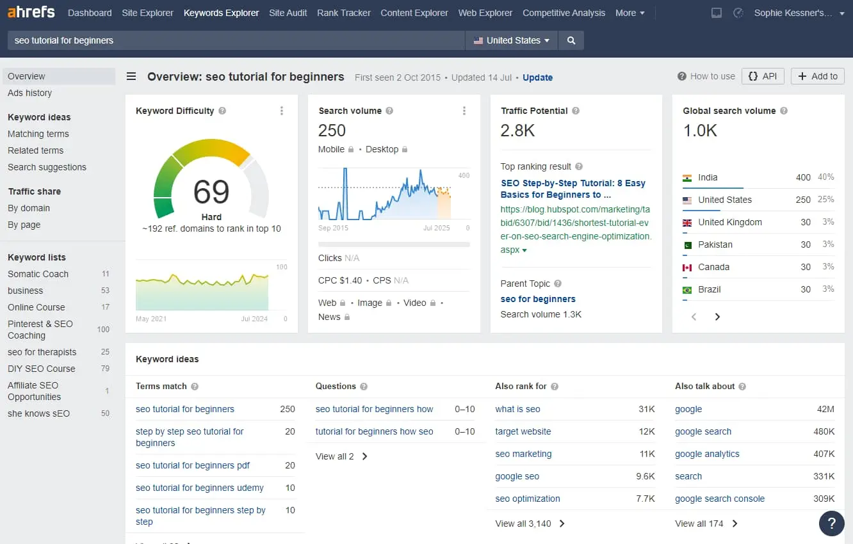The image size is (853, 544).
Task: Expand View all 2 questions
Action: 341,456
